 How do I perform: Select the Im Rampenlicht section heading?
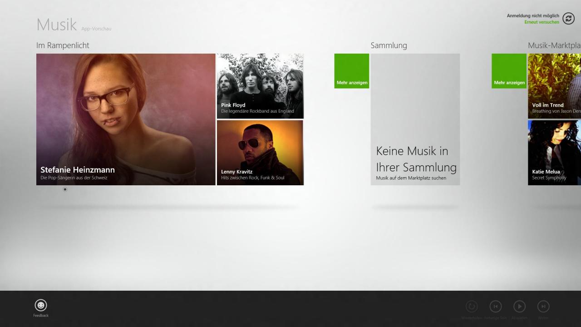pos(63,45)
